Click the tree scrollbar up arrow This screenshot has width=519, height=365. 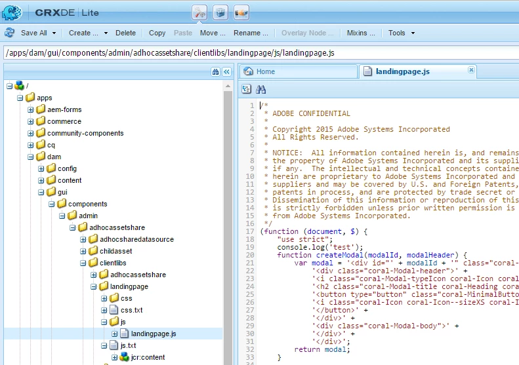click(228, 86)
